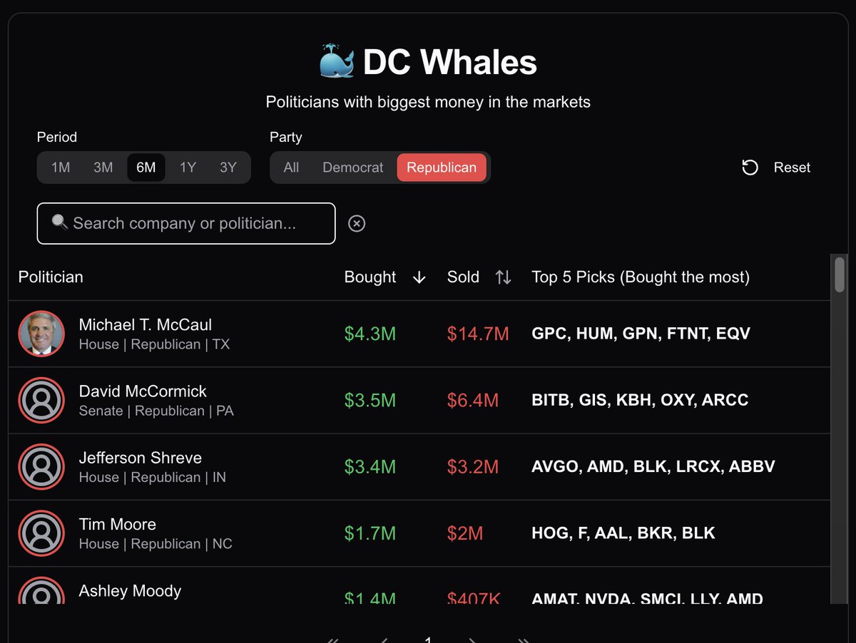Open Michael T. McCaul's profile photo
The image size is (856, 643).
[41, 334]
